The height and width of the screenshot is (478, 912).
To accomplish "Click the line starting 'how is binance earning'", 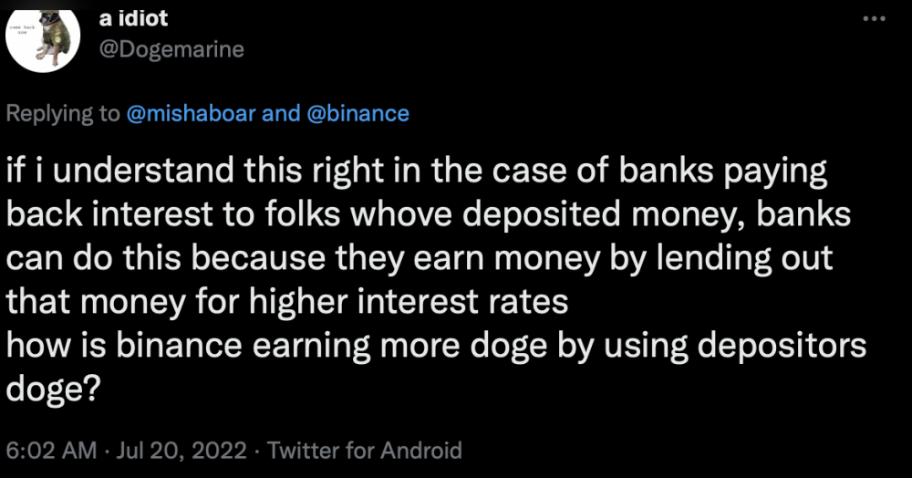I will 436,346.
